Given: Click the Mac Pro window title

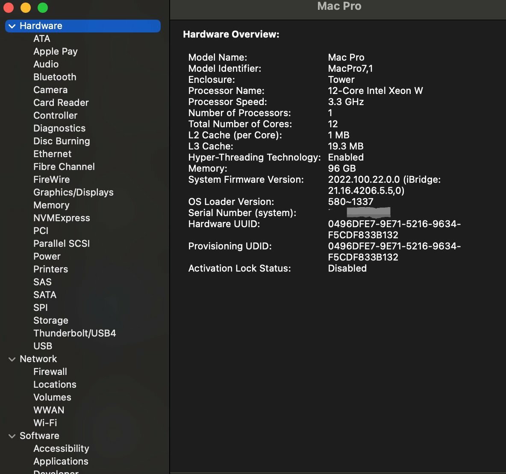Looking at the screenshot, I should [339, 6].
